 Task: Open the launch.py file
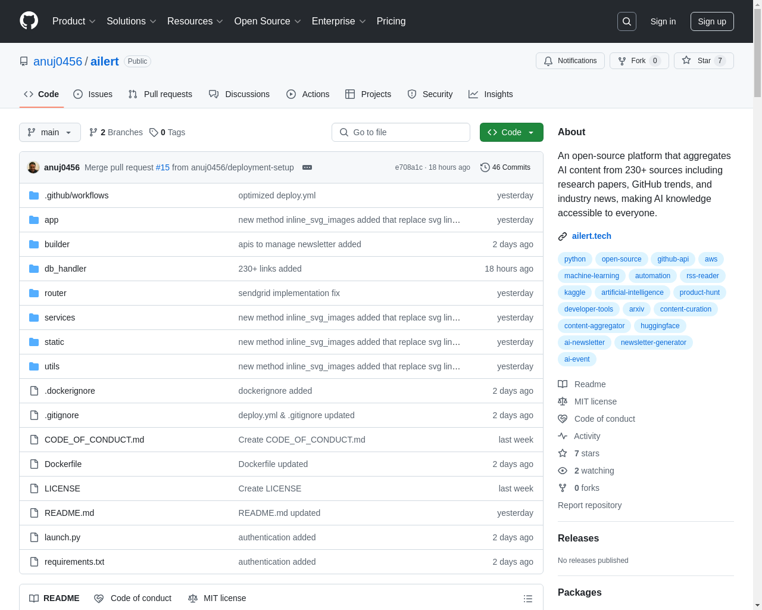click(63, 537)
